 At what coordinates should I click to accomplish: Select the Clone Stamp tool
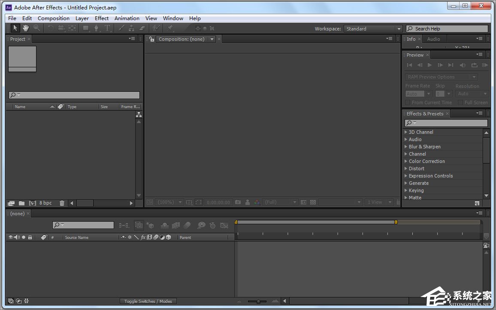click(x=131, y=28)
